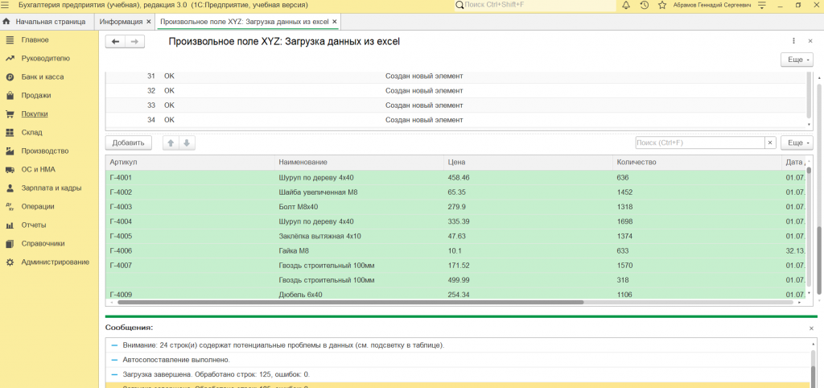824x388 pixels.
Task: Select cell Гайка М8
Action: coord(360,251)
